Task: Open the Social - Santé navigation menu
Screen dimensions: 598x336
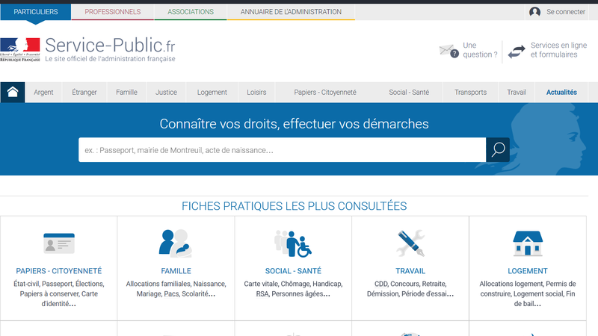Action: [x=409, y=92]
